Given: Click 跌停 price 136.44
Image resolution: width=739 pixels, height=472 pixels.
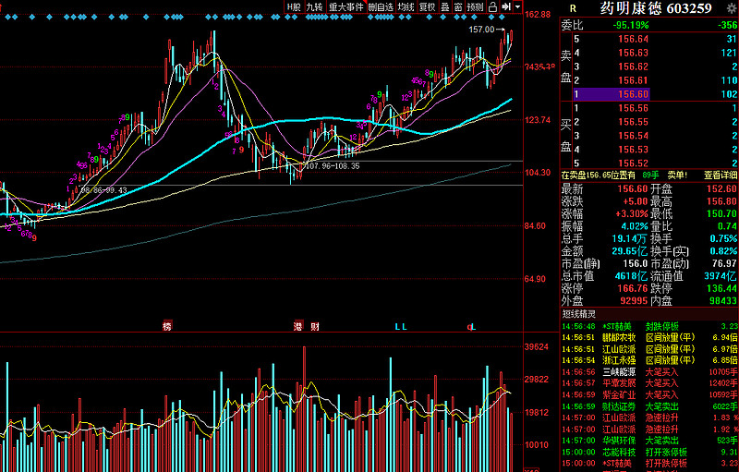Looking at the screenshot, I should 721,288.
